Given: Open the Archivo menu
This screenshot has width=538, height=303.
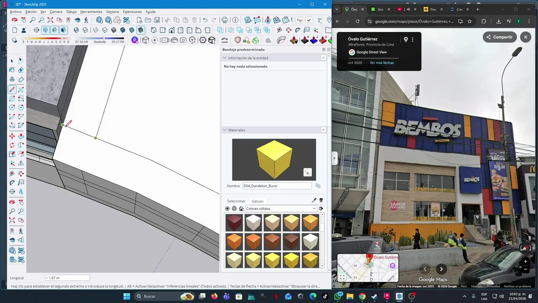Looking at the screenshot, I should 16,12.
